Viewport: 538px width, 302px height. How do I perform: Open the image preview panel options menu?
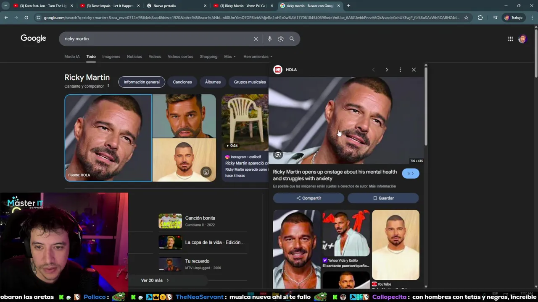(x=400, y=70)
